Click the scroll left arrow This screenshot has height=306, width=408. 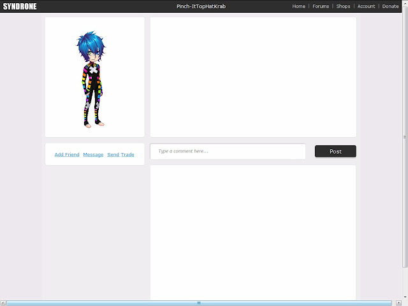click(3, 303)
